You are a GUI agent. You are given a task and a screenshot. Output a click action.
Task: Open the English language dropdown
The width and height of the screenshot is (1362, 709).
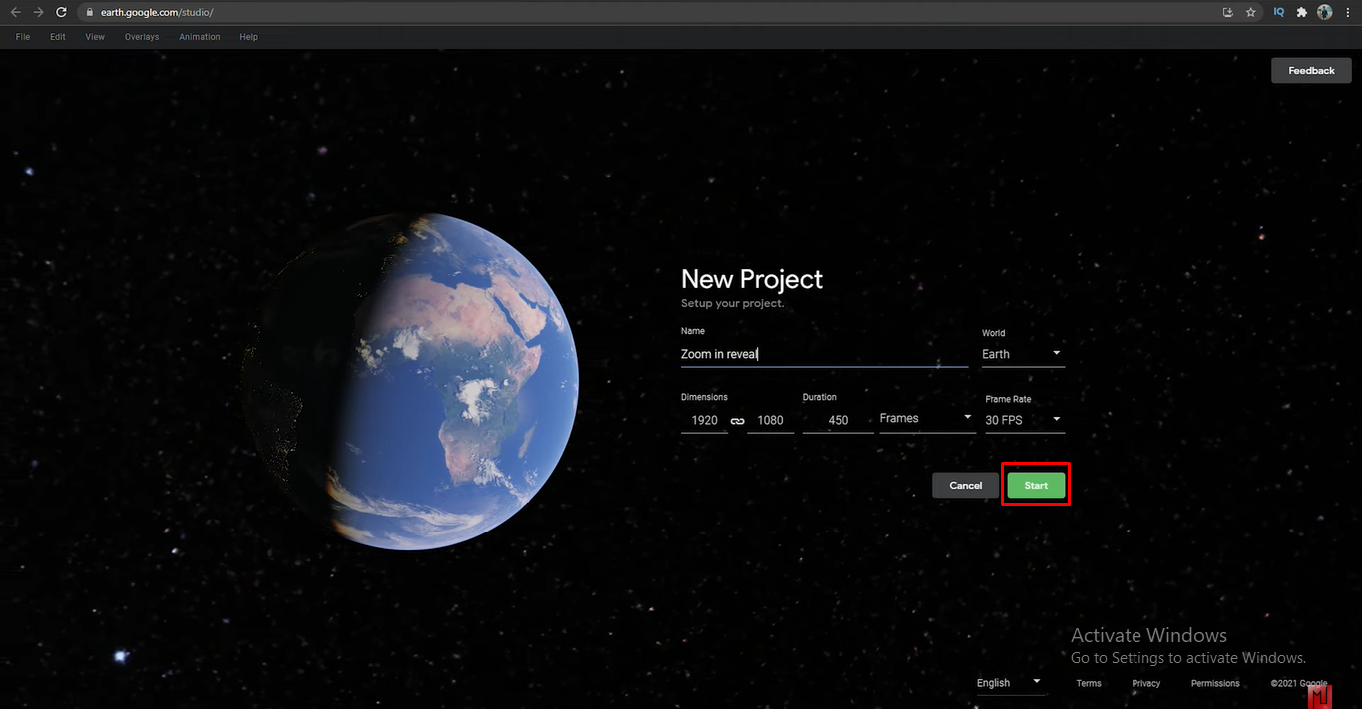(1010, 683)
